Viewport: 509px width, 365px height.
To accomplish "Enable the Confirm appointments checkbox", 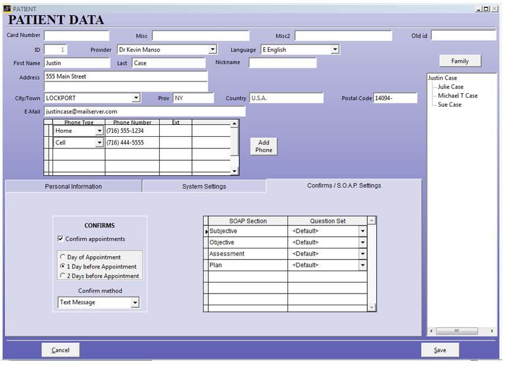I will pyautogui.click(x=61, y=239).
